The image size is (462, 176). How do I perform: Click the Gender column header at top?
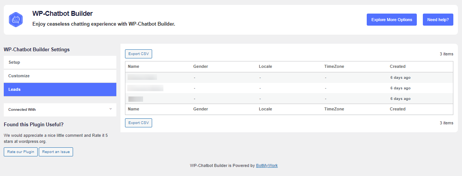201,66
